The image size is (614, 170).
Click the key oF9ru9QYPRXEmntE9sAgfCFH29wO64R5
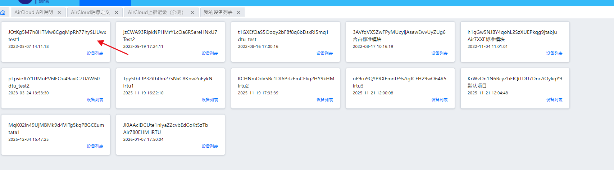coord(400,79)
